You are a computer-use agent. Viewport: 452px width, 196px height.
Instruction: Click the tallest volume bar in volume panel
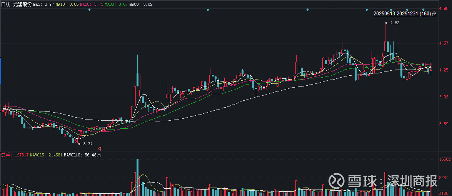[137, 177]
